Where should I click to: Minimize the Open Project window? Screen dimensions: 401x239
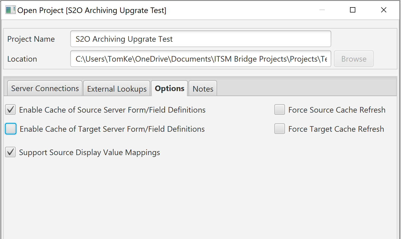322,10
